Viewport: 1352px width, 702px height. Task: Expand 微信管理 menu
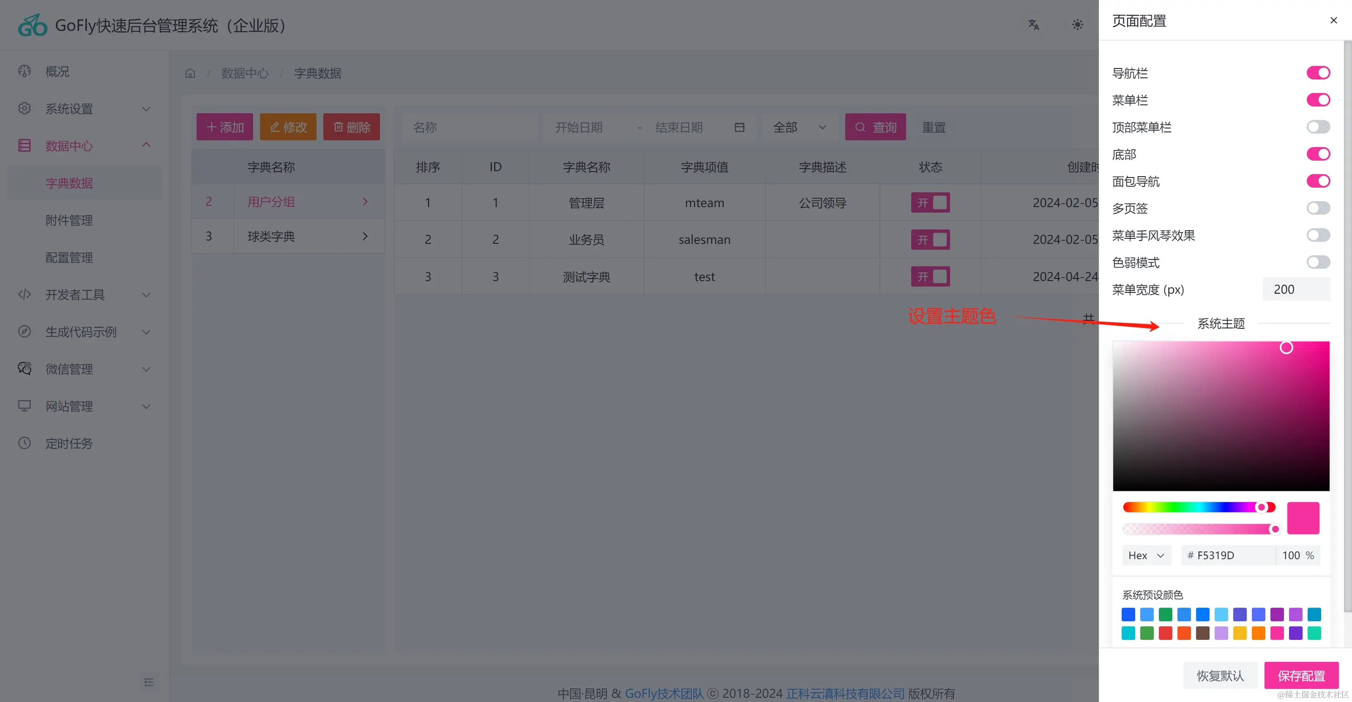[x=147, y=369]
